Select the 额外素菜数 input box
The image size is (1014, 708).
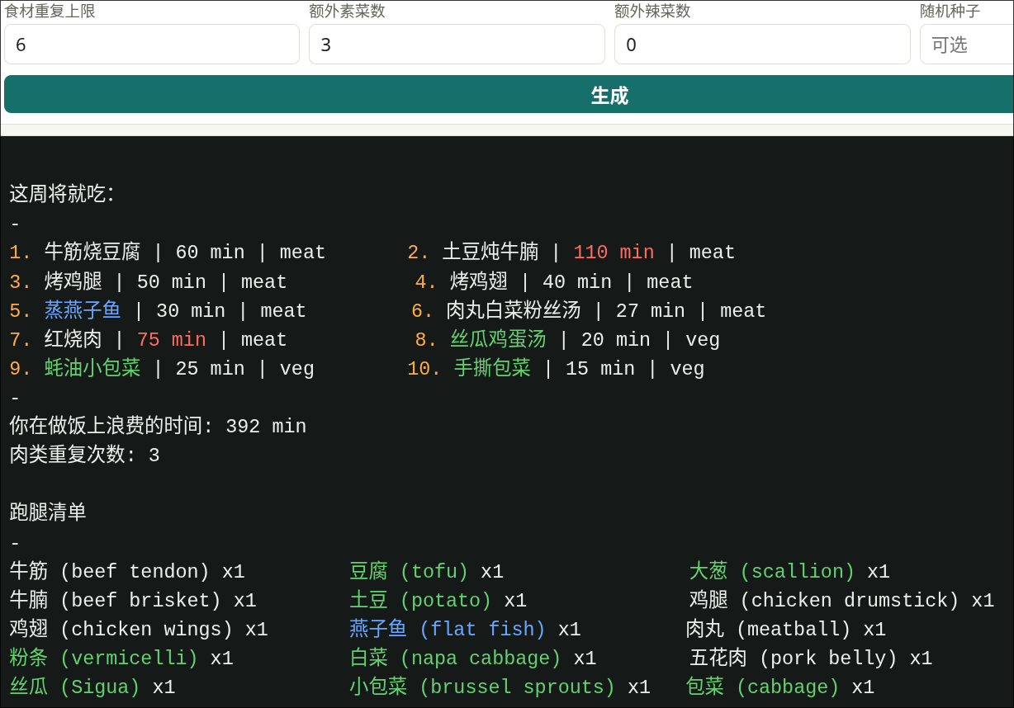(x=457, y=45)
